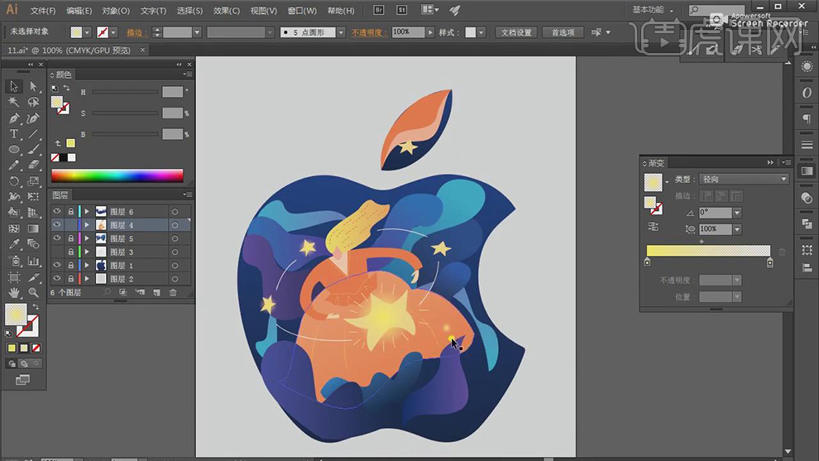Select the Type tool
The width and height of the screenshot is (819, 461).
pyautogui.click(x=13, y=134)
